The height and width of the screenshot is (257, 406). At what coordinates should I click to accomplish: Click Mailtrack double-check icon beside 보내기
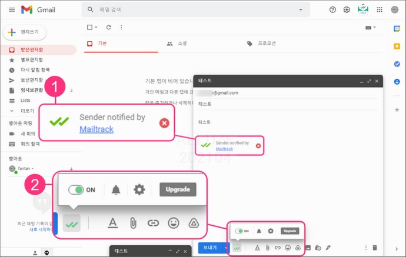tap(237, 248)
